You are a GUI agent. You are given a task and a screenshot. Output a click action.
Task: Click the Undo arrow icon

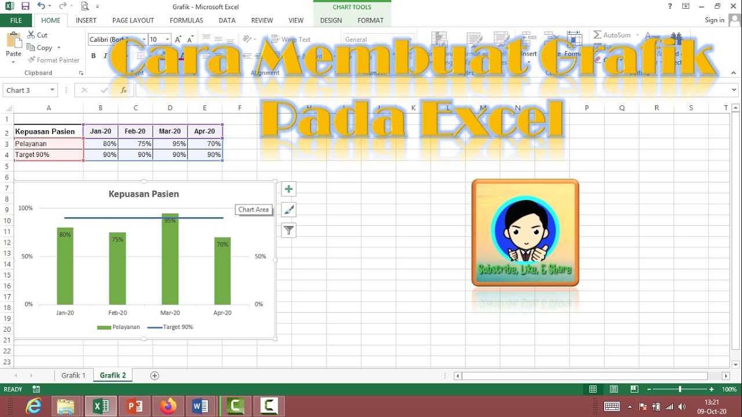pos(41,6)
